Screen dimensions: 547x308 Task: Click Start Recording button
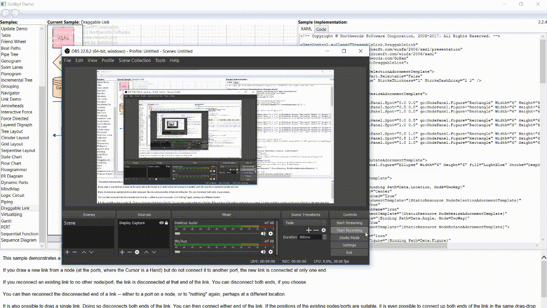tap(349, 230)
